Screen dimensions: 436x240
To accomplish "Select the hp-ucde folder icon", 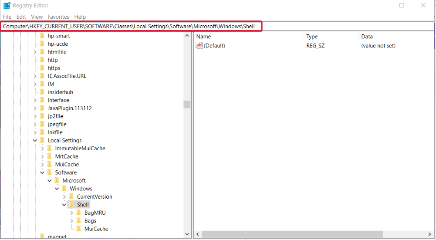I will [42, 44].
